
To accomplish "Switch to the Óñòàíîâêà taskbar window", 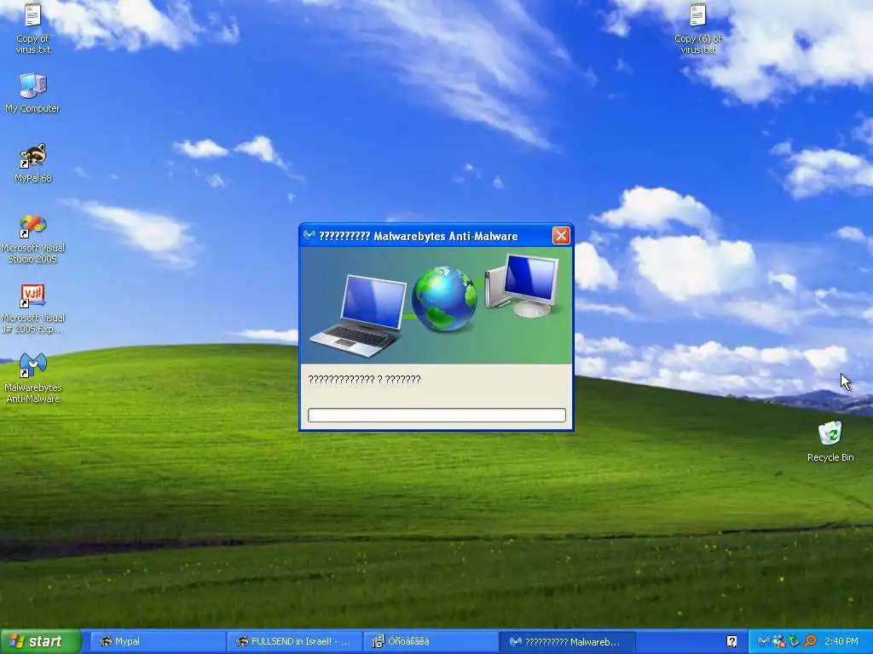I will 431,641.
